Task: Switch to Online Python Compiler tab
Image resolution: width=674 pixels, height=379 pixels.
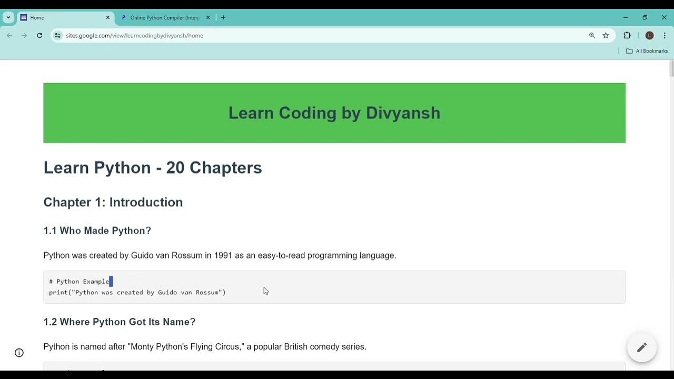Action: click(x=165, y=17)
